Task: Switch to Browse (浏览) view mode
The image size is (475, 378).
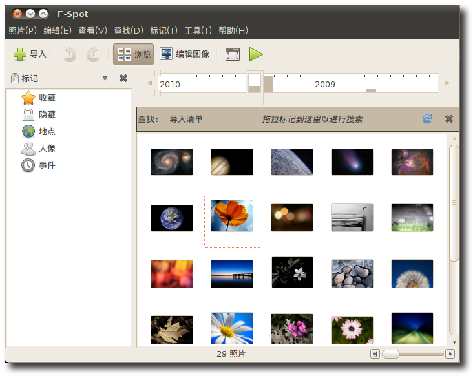Action: click(x=133, y=54)
